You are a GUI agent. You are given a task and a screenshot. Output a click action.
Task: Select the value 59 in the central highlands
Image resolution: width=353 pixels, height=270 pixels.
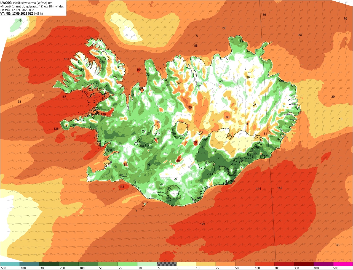point(158,122)
